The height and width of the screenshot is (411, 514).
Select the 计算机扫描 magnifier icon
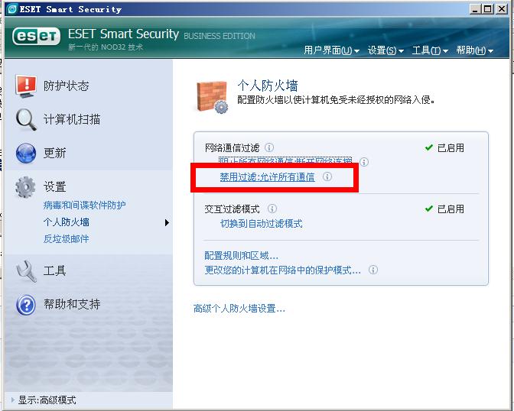tap(25, 119)
